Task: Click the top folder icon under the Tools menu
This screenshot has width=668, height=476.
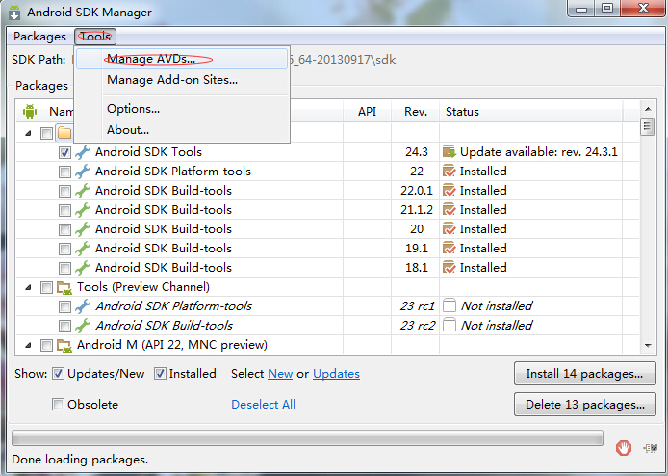Action: pyautogui.click(x=64, y=133)
